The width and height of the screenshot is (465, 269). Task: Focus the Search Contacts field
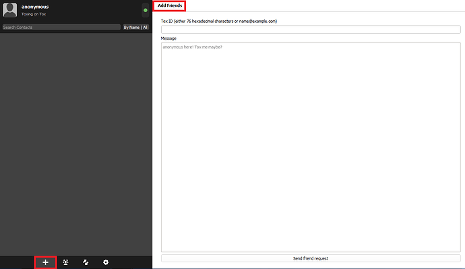(61, 28)
